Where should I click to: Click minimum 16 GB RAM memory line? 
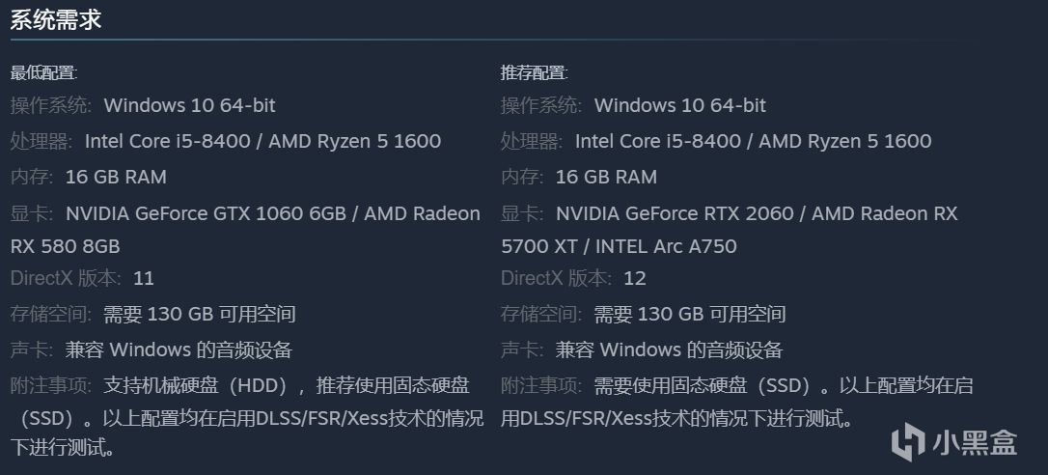[88, 177]
